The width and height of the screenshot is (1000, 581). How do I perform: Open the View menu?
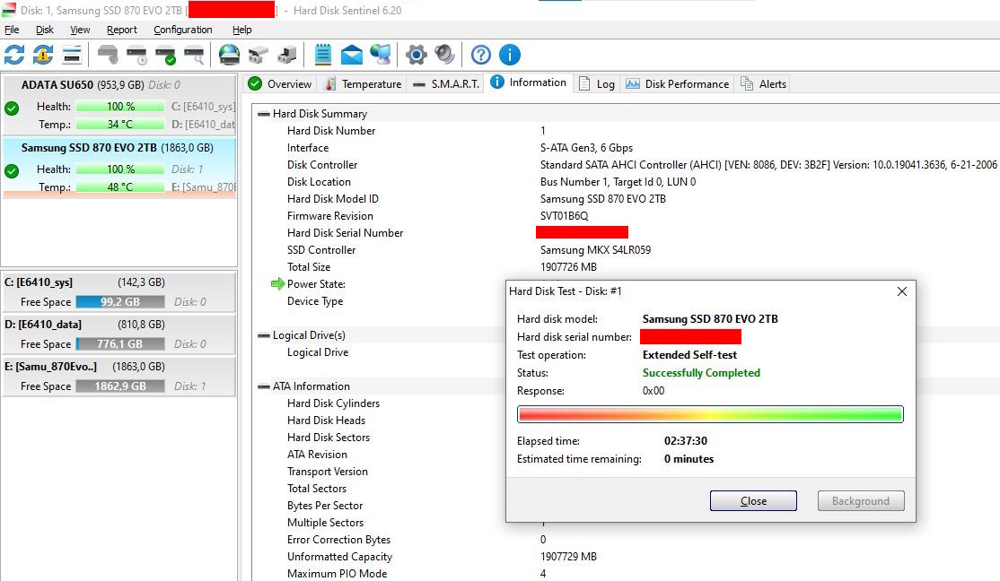[x=80, y=30]
